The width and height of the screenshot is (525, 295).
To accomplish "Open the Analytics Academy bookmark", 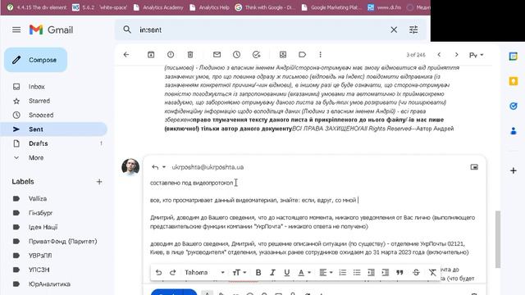I will coord(158,7).
